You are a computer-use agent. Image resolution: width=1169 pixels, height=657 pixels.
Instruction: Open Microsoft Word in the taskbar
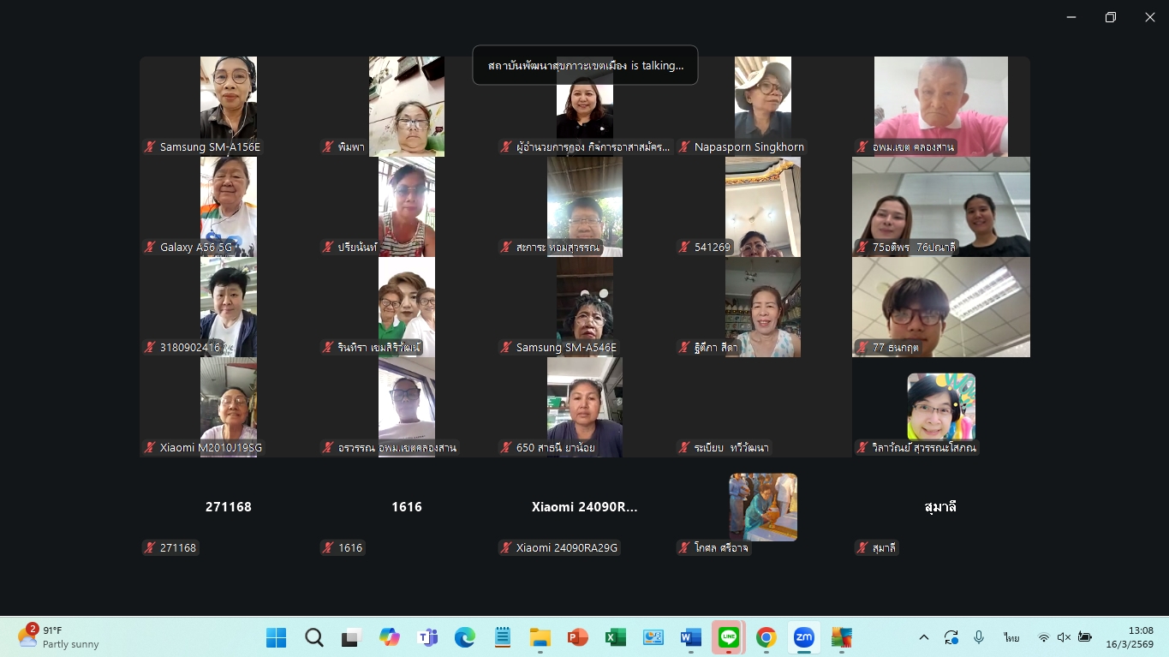(690, 637)
